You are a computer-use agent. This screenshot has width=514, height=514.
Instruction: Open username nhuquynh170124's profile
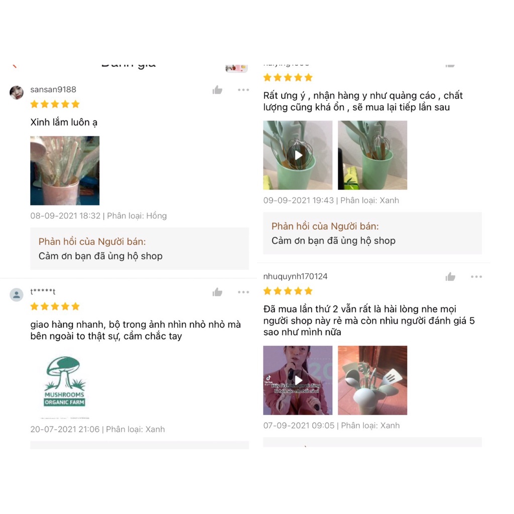pyautogui.click(x=295, y=277)
